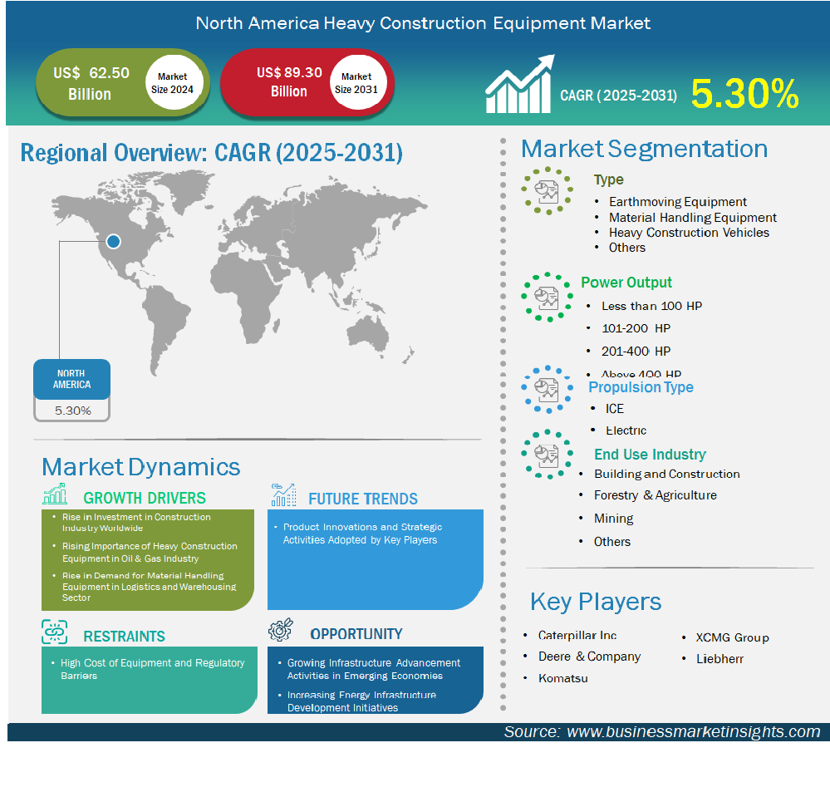Click the "Propulsion Type" heading
This screenshot has height=787, width=830.
point(641,387)
